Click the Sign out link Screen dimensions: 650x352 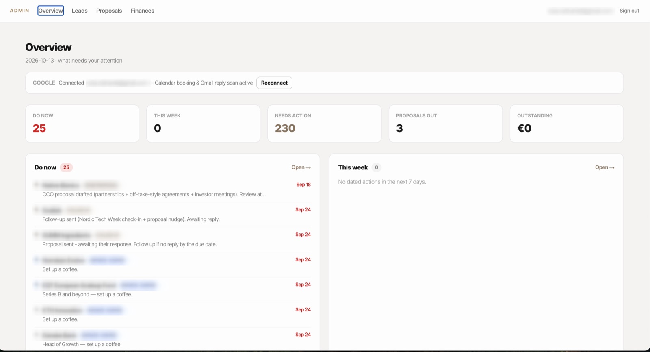click(x=629, y=11)
